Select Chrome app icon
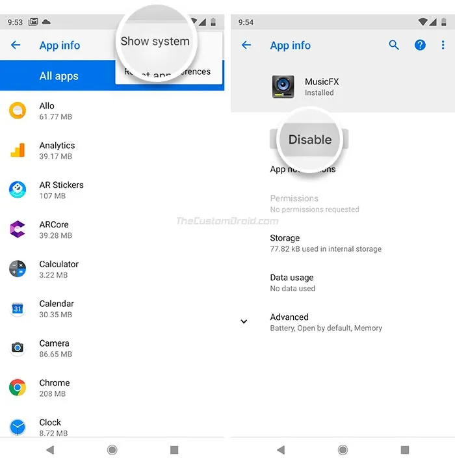Viewport: 455px width, 463px height. click(18, 388)
